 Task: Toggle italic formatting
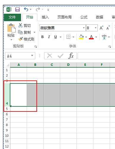pyautogui.click(x=49, y=37)
